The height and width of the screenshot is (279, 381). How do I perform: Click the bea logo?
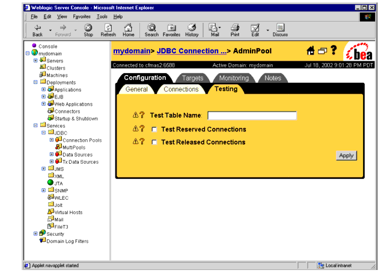click(x=359, y=51)
